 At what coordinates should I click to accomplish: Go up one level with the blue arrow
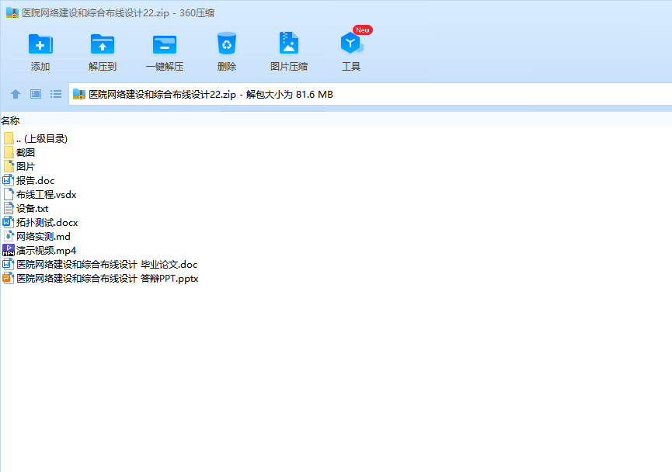tap(16, 94)
